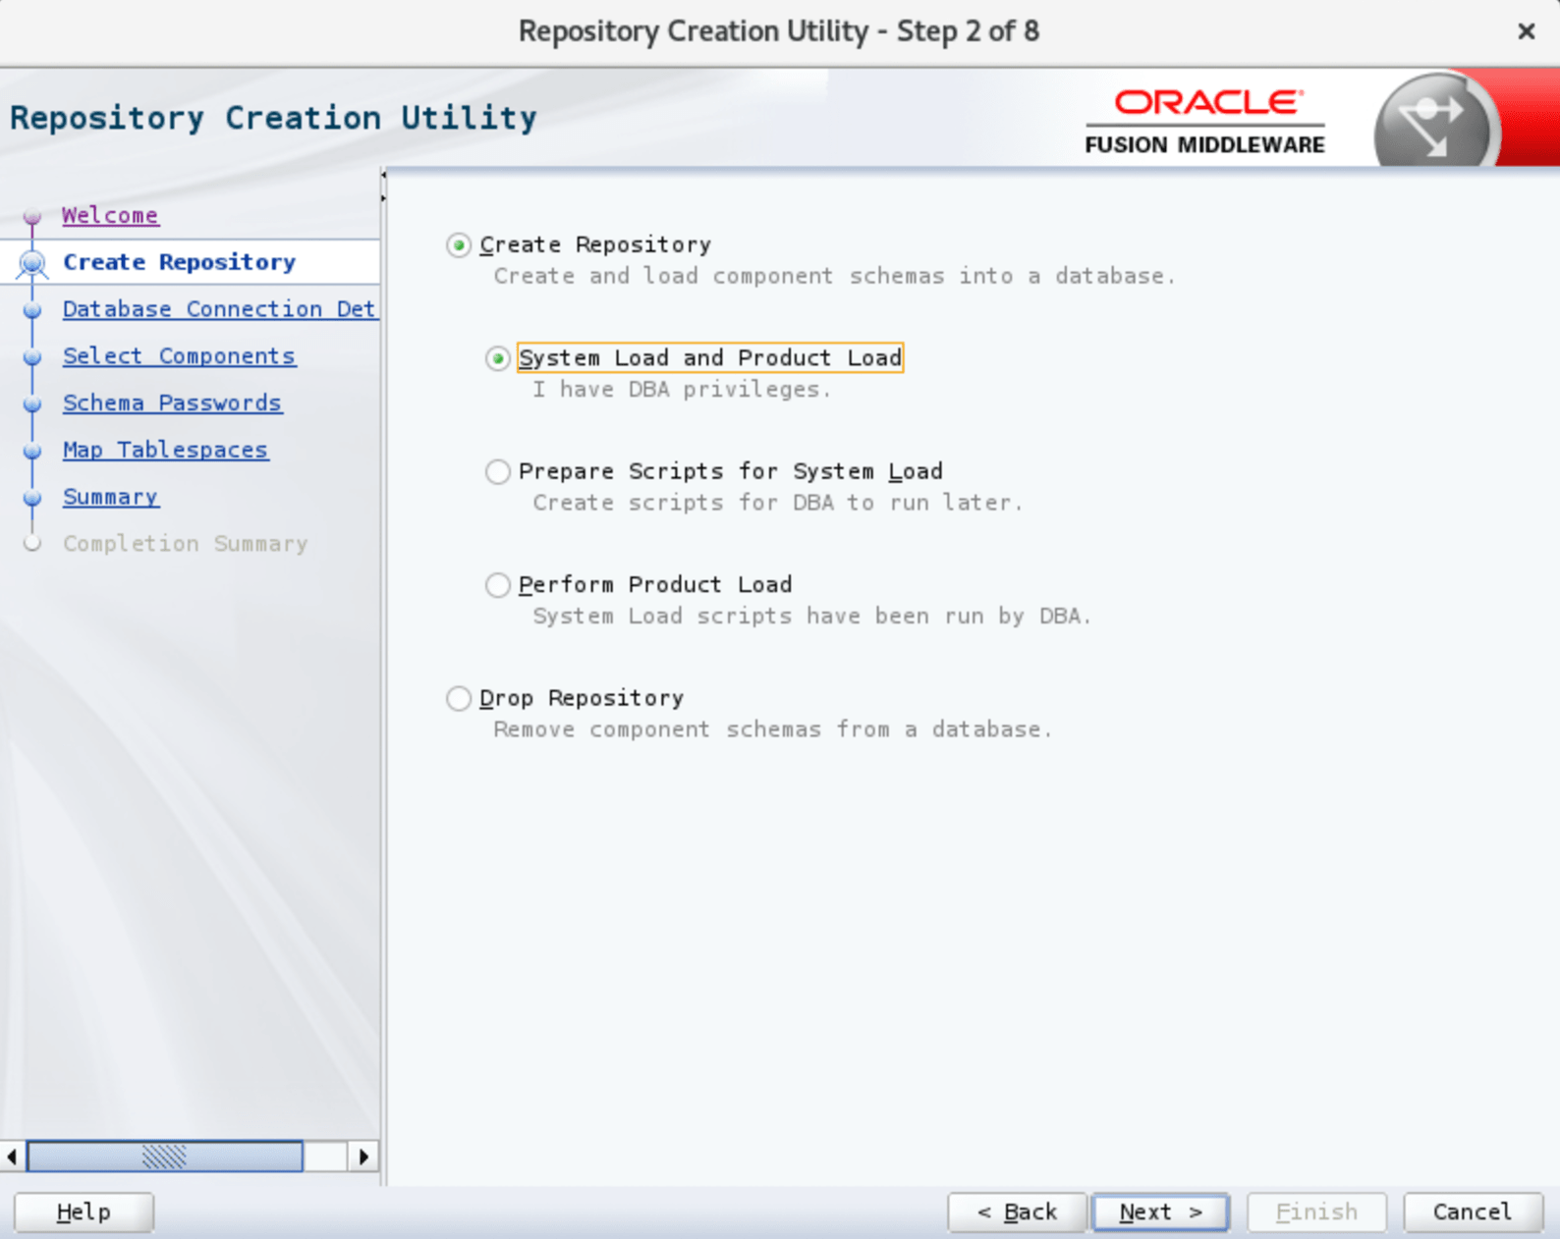Image resolution: width=1560 pixels, height=1239 pixels.
Task: Click the sidebar scroll left arrow
Action: tap(12, 1157)
